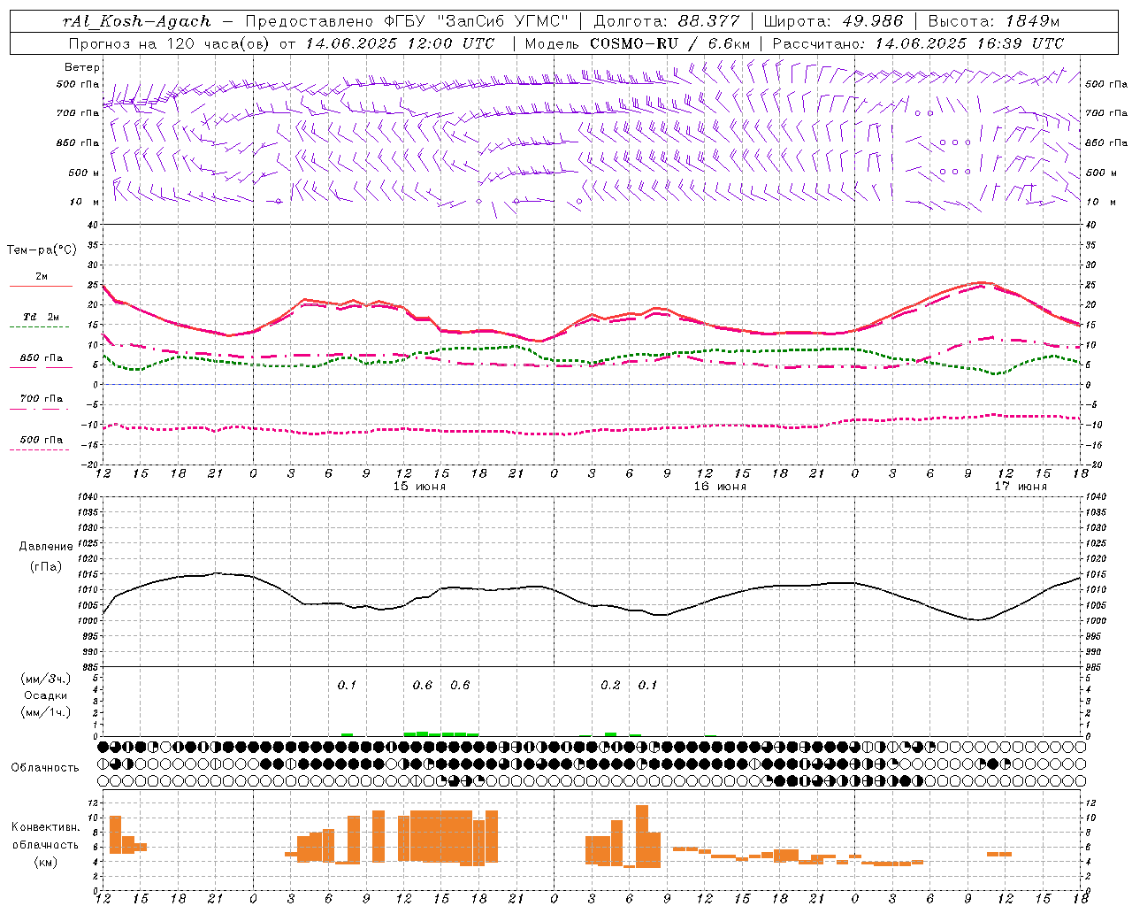Click the Модель COSMO-RU / 6.6км label
Screen dimensions: 1132x906
coord(638,43)
